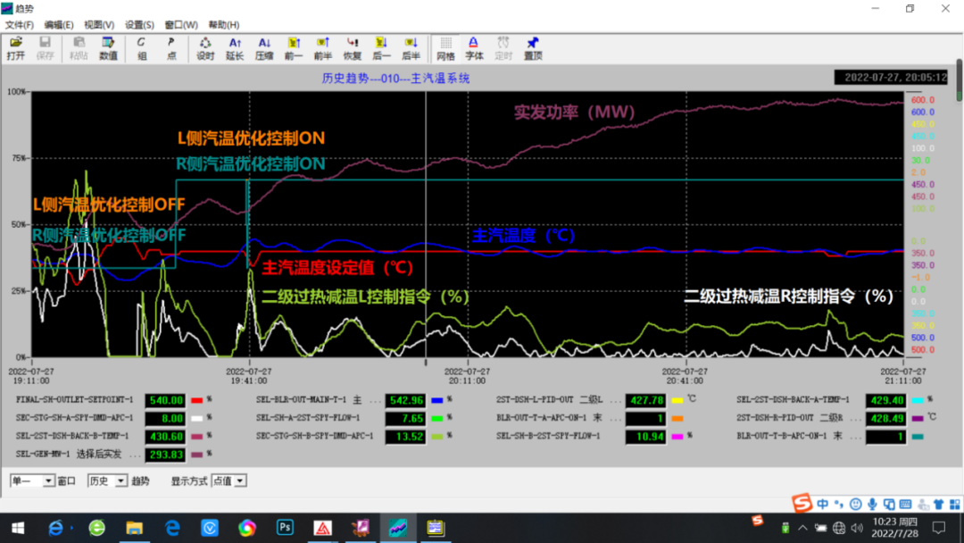Click the FINAL-SH-OUTLET-SETPOINT-1 tag label
The height and width of the screenshot is (543, 964).
(x=74, y=400)
